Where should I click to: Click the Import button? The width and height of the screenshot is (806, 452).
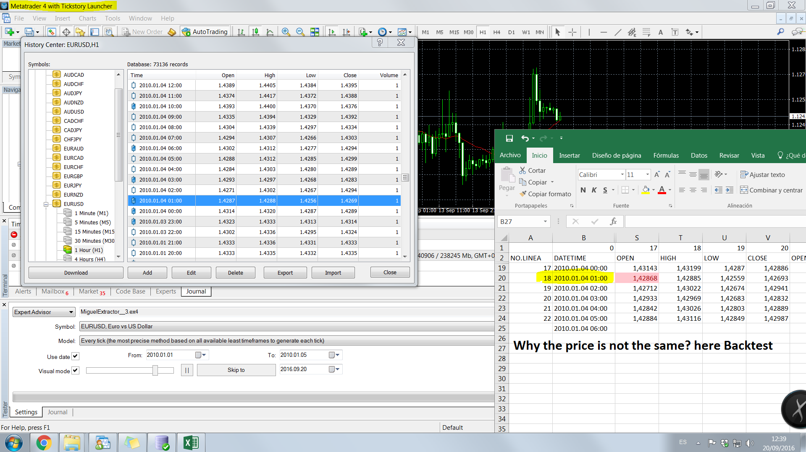point(333,273)
